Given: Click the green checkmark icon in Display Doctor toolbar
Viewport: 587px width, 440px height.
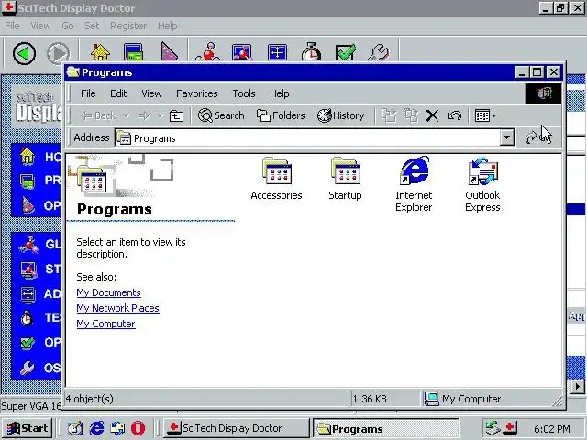Looking at the screenshot, I should [345, 52].
